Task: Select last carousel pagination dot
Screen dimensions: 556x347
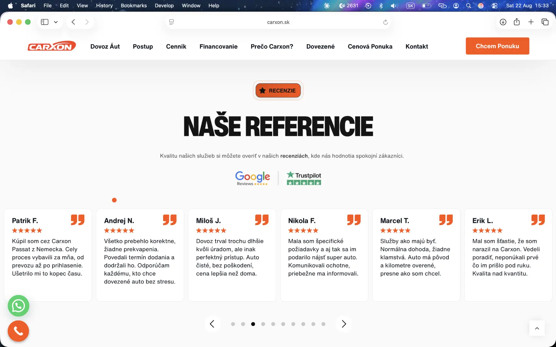Action: click(x=323, y=324)
